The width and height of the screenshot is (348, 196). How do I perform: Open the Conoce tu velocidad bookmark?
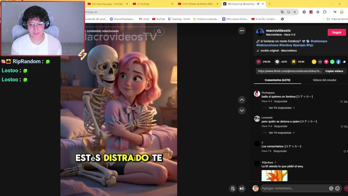pyautogui.click(x=206, y=19)
